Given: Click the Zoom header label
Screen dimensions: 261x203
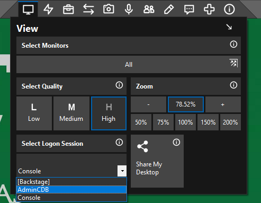Looking at the screenshot, I should tap(144, 86).
